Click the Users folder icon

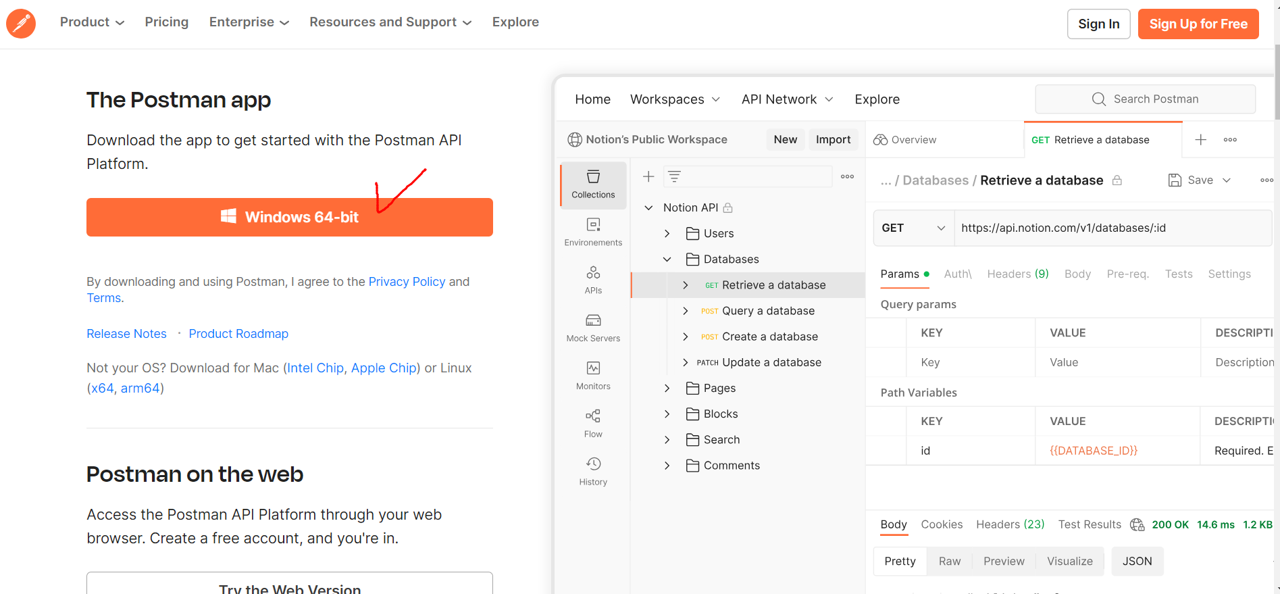pyautogui.click(x=692, y=234)
